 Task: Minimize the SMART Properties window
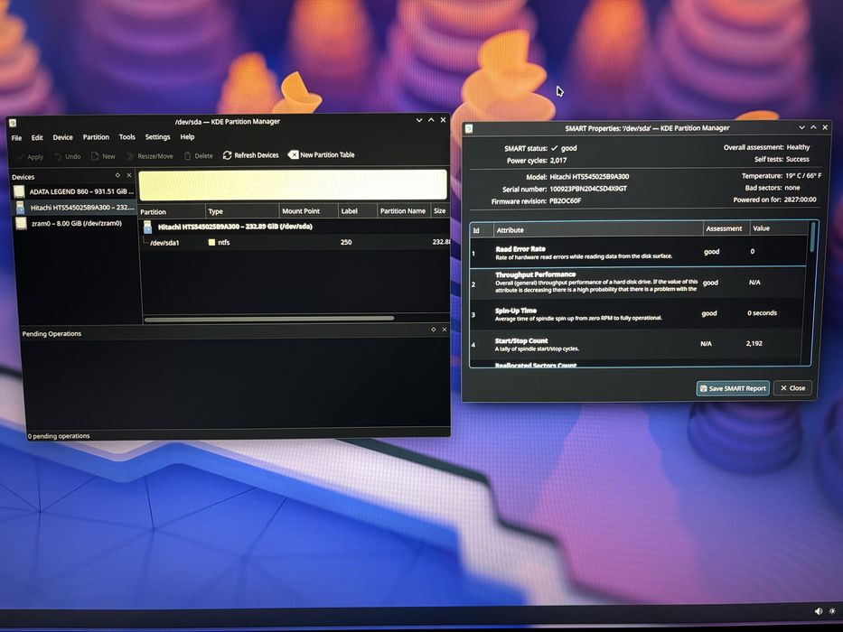[x=801, y=127]
